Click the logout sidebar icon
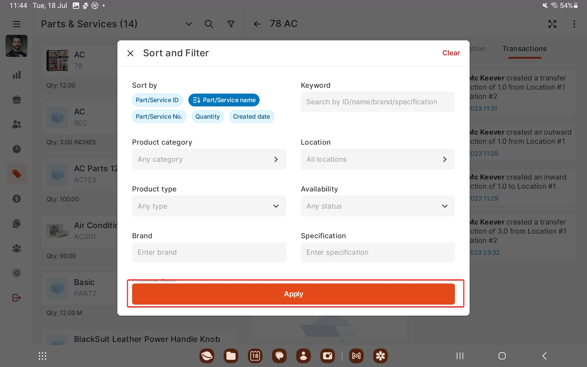 click(17, 298)
